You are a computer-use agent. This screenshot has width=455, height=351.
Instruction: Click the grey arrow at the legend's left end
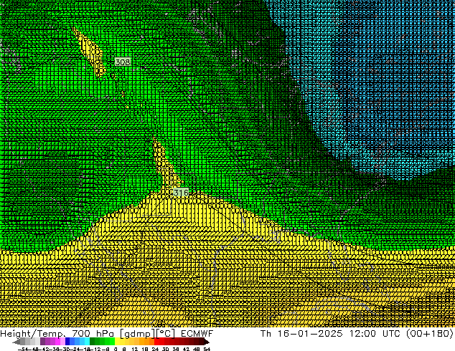17,342
